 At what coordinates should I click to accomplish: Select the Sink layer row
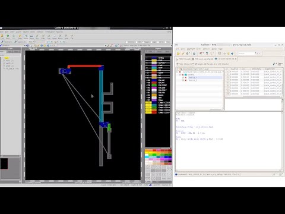157,97
